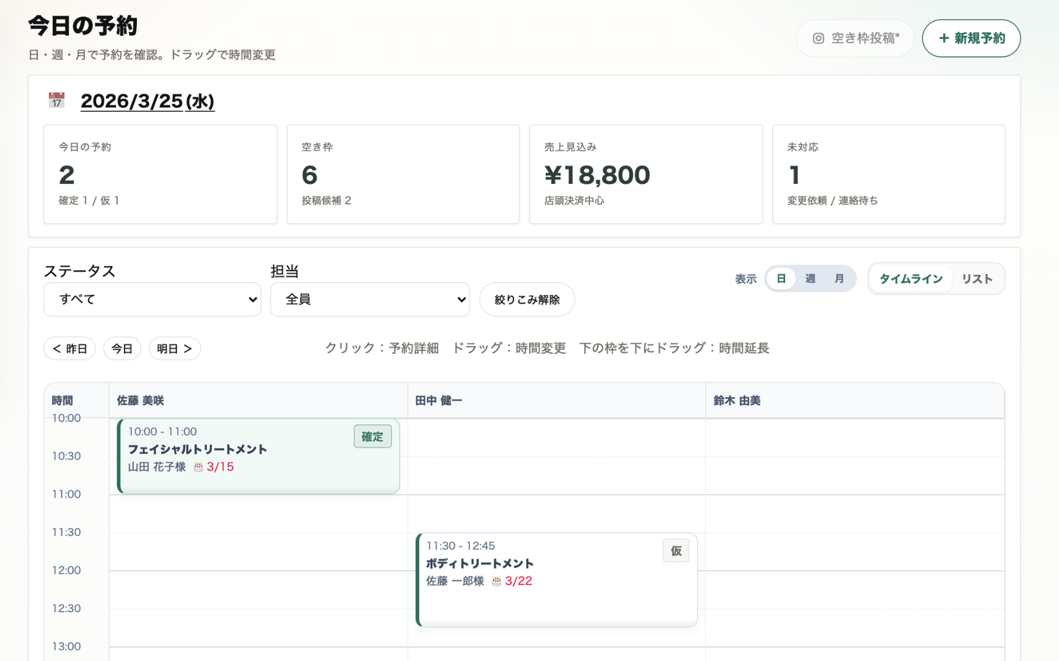The height and width of the screenshot is (661, 1059).
Task: Open the 新規予約 new booking button
Action: click(x=971, y=38)
